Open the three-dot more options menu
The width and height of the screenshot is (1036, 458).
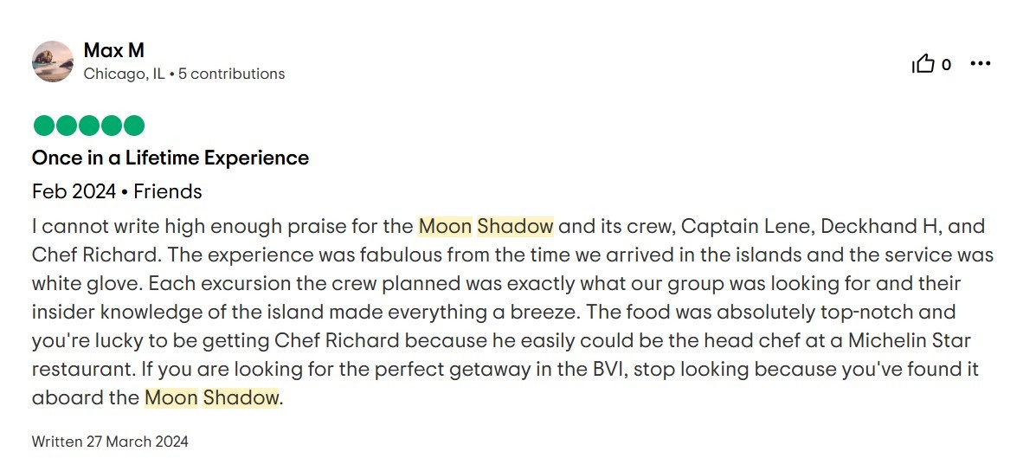pyautogui.click(x=980, y=63)
